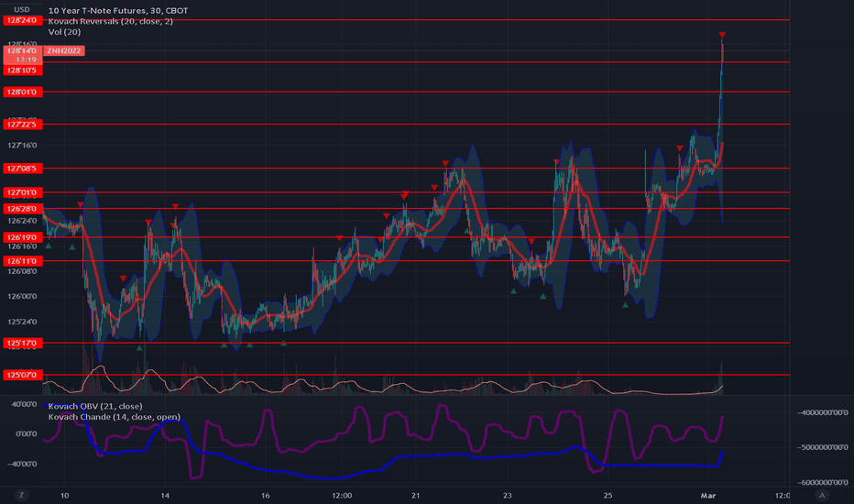Click the 126'28'0 price level label
The height and width of the screenshot is (504, 854).
click(x=22, y=209)
